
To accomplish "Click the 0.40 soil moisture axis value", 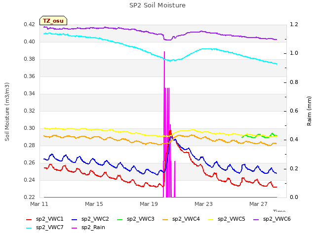I will tap(30, 41).
